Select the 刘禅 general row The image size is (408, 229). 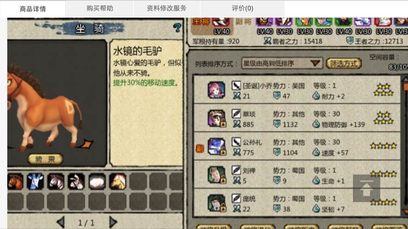pos(296,175)
